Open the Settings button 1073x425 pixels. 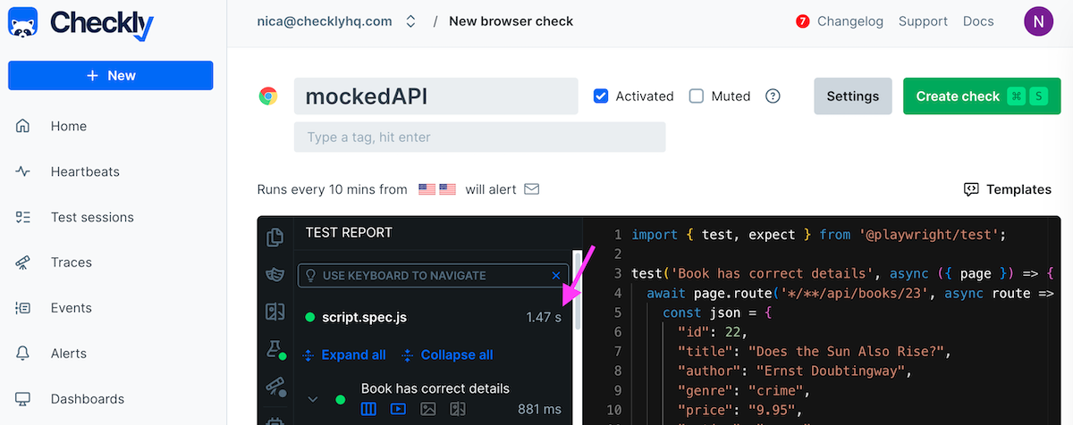[852, 96]
